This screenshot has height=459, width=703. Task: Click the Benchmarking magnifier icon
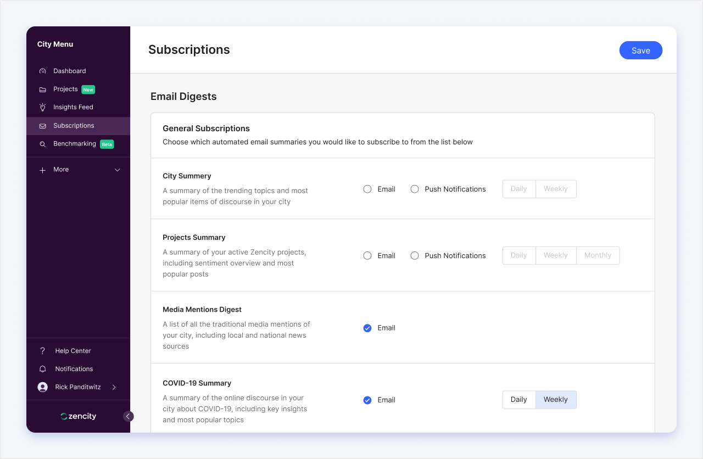click(42, 144)
